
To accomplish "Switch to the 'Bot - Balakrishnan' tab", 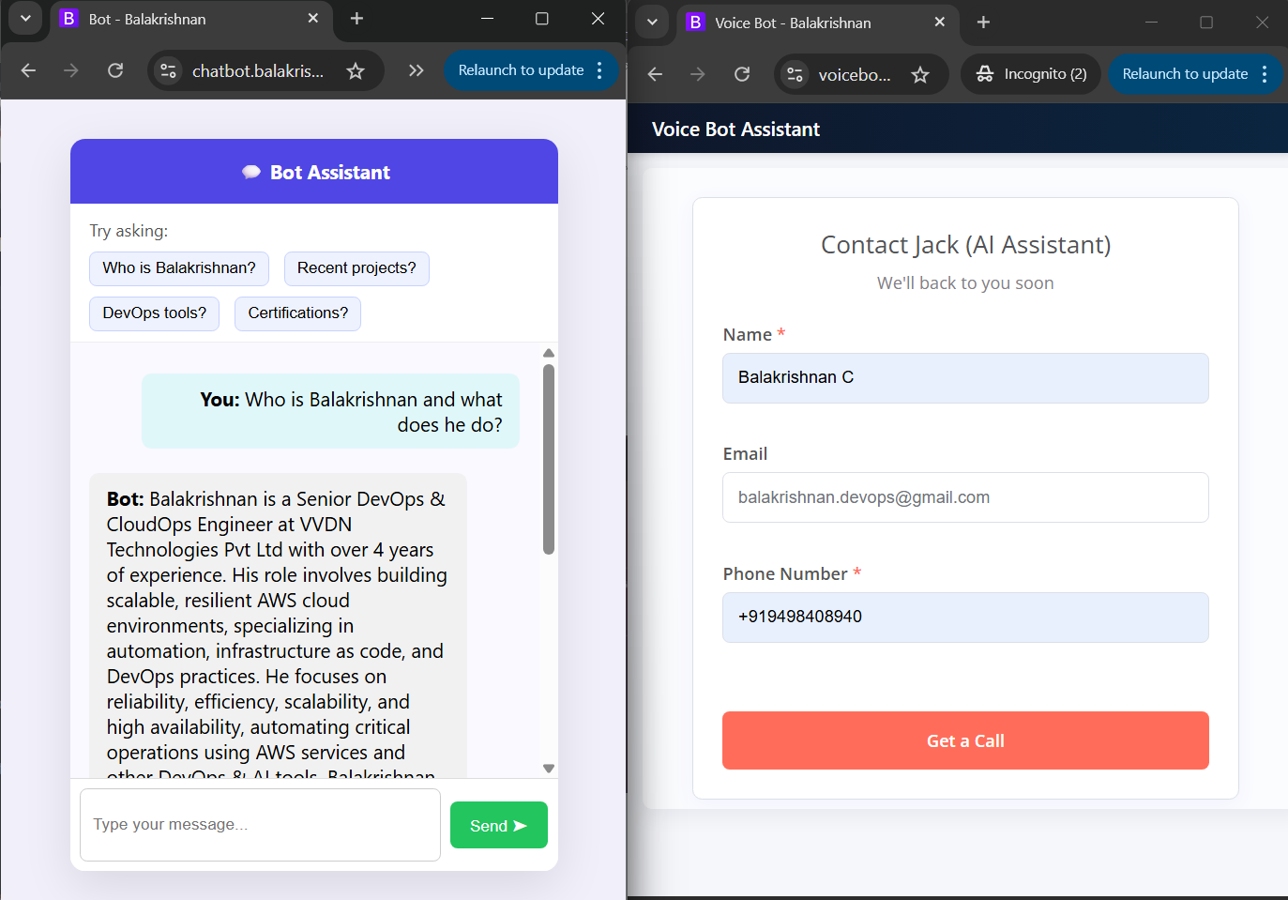I will click(178, 19).
